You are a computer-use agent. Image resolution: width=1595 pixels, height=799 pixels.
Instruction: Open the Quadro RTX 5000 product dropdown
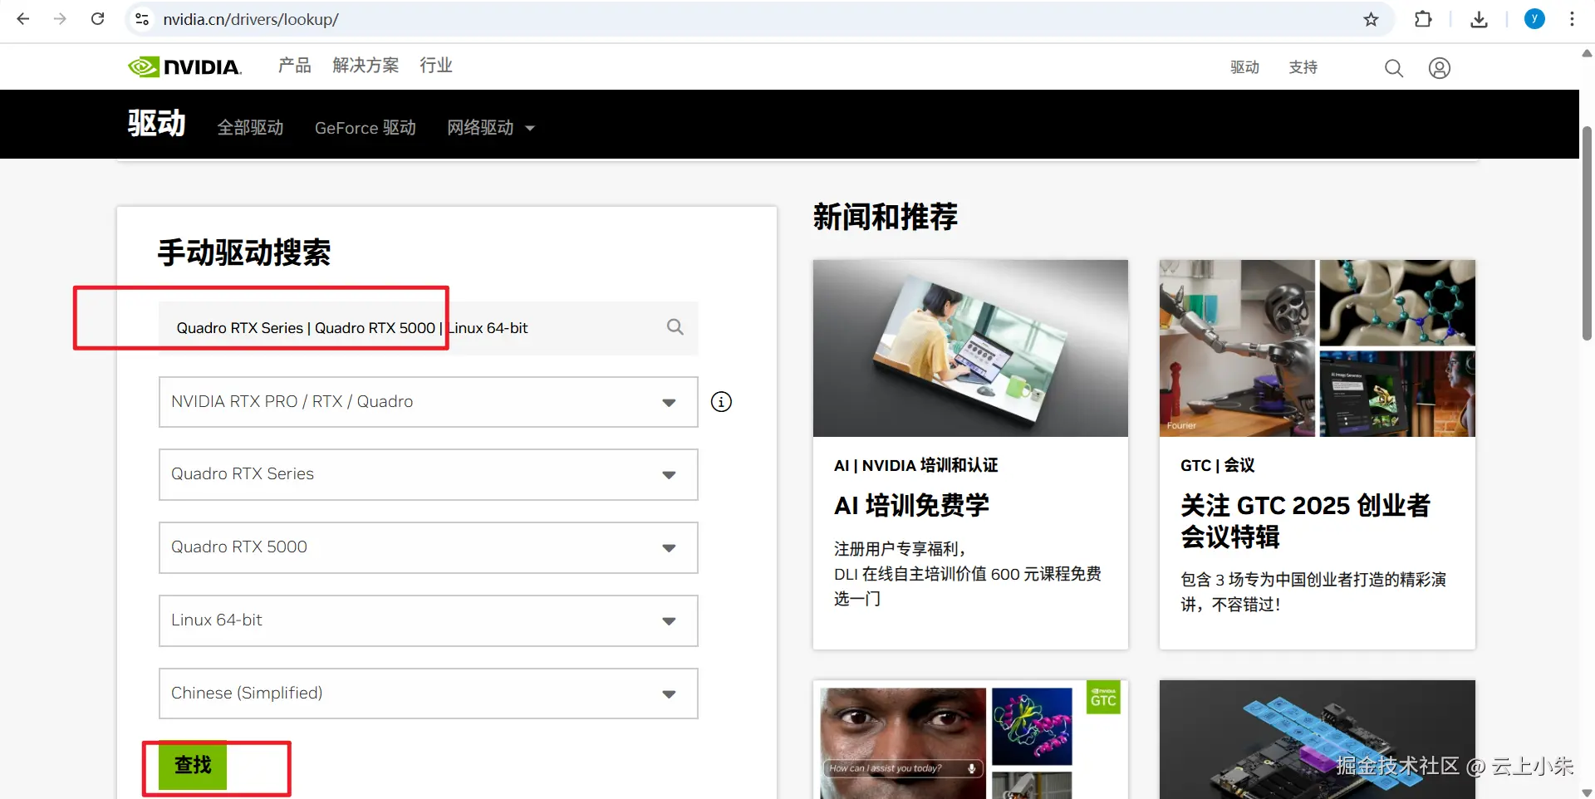[428, 547]
